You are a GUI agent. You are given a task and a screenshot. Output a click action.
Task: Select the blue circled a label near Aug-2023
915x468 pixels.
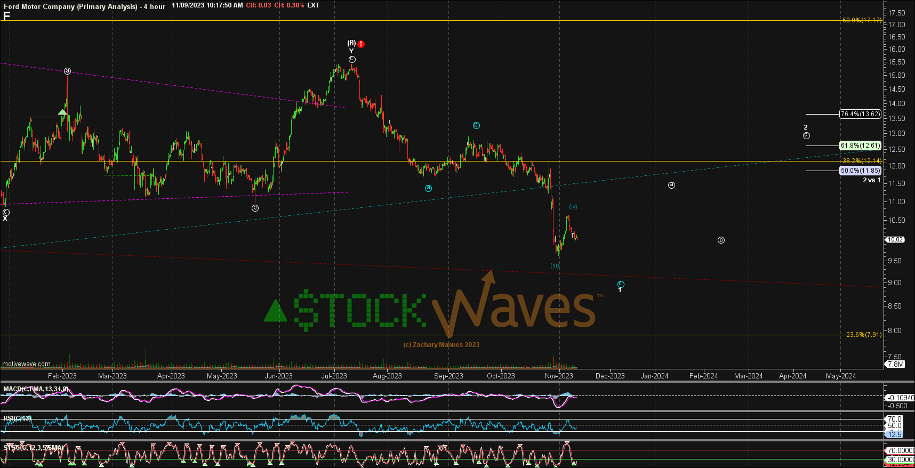(428, 188)
